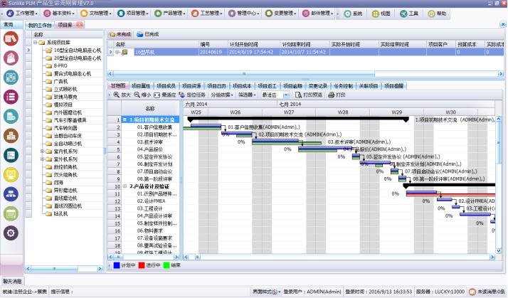This screenshot has height=298, width=508.
Task: Click the 定位任务 locate task icon
Action: pos(182,95)
